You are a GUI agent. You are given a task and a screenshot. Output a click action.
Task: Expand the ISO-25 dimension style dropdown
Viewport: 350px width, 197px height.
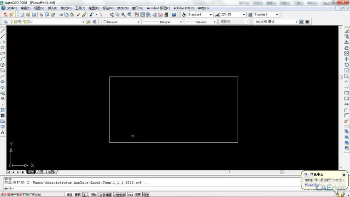click(x=243, y=15)
